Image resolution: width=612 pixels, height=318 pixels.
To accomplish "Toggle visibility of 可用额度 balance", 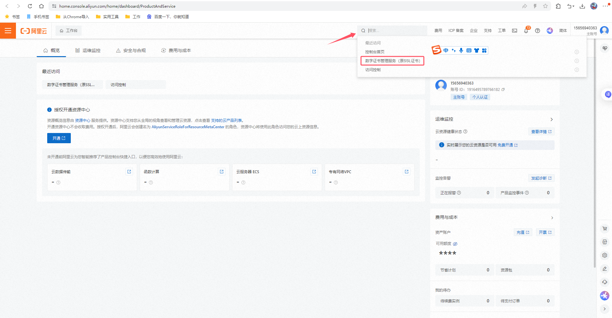I will coord(455,244).
